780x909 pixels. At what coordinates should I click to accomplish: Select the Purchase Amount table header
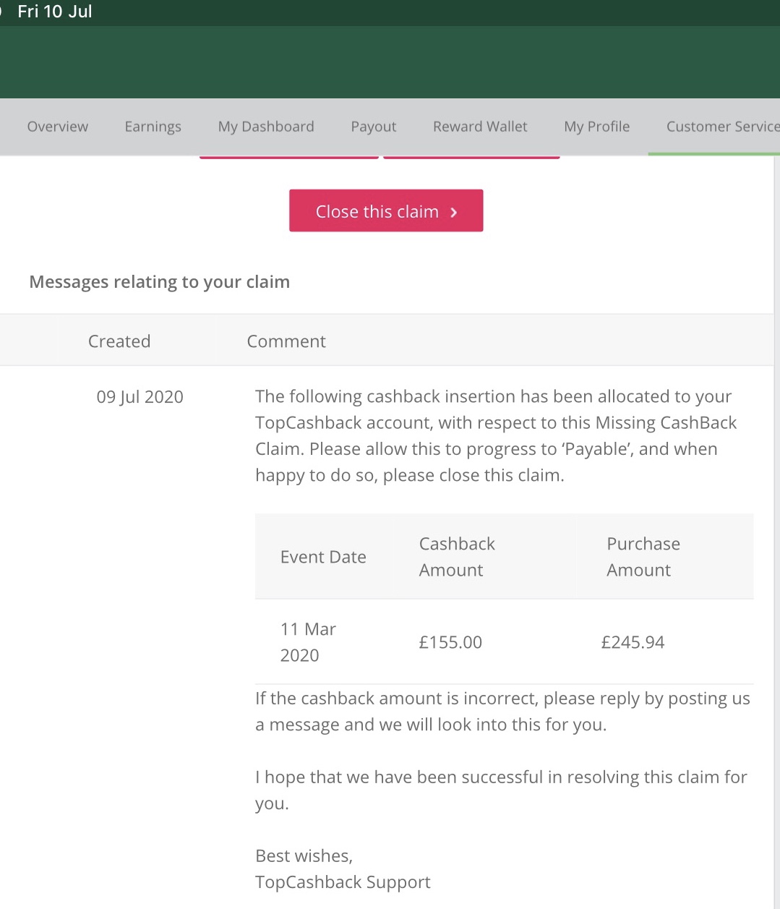click(643, 557)
